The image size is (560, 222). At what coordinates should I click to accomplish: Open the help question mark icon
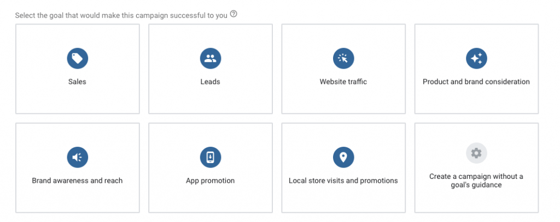(233, 14)
